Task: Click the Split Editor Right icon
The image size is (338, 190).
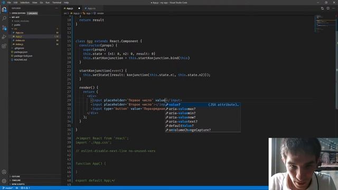Action: (x=328, y=8)
